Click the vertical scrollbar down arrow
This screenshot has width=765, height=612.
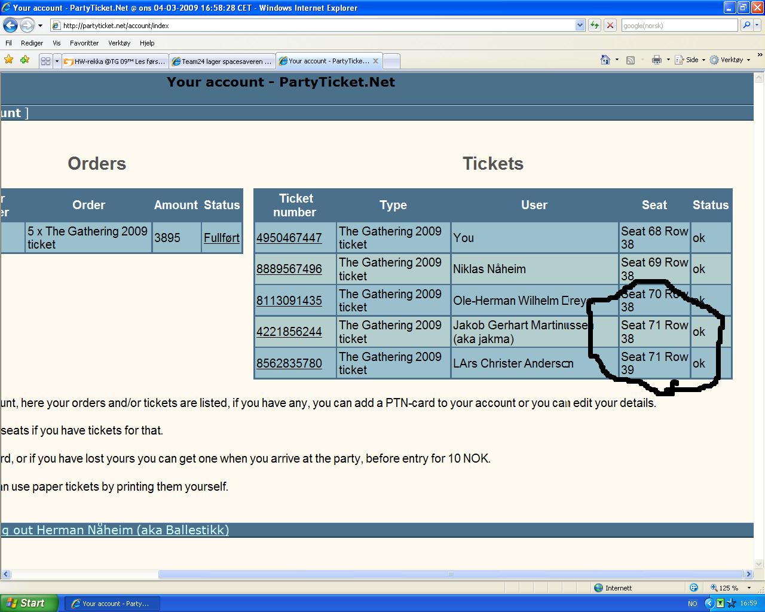click(760, 564)
